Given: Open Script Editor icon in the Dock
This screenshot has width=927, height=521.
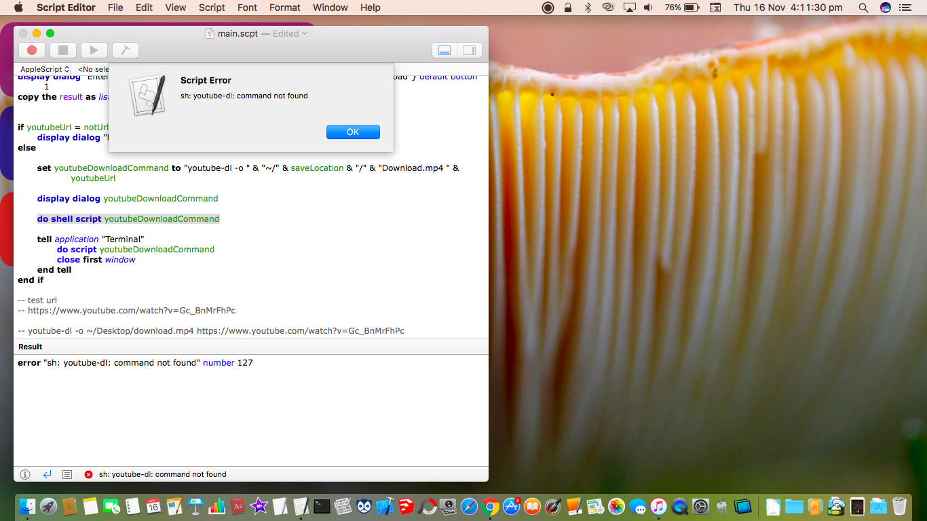Looking at the screenshot, I should click(301, 506).
